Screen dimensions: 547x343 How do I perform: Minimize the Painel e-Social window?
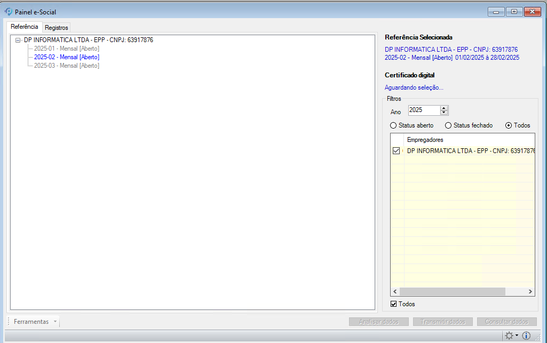pos(496,12)
